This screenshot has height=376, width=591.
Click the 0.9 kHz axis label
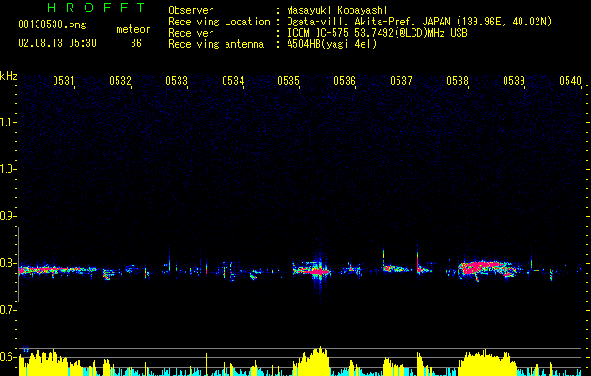8,216
